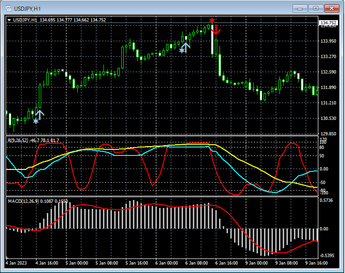This screenshot has width=345, height=273.
Task: Select the R(9,26,52) indicator label
Action: [18, 140]
